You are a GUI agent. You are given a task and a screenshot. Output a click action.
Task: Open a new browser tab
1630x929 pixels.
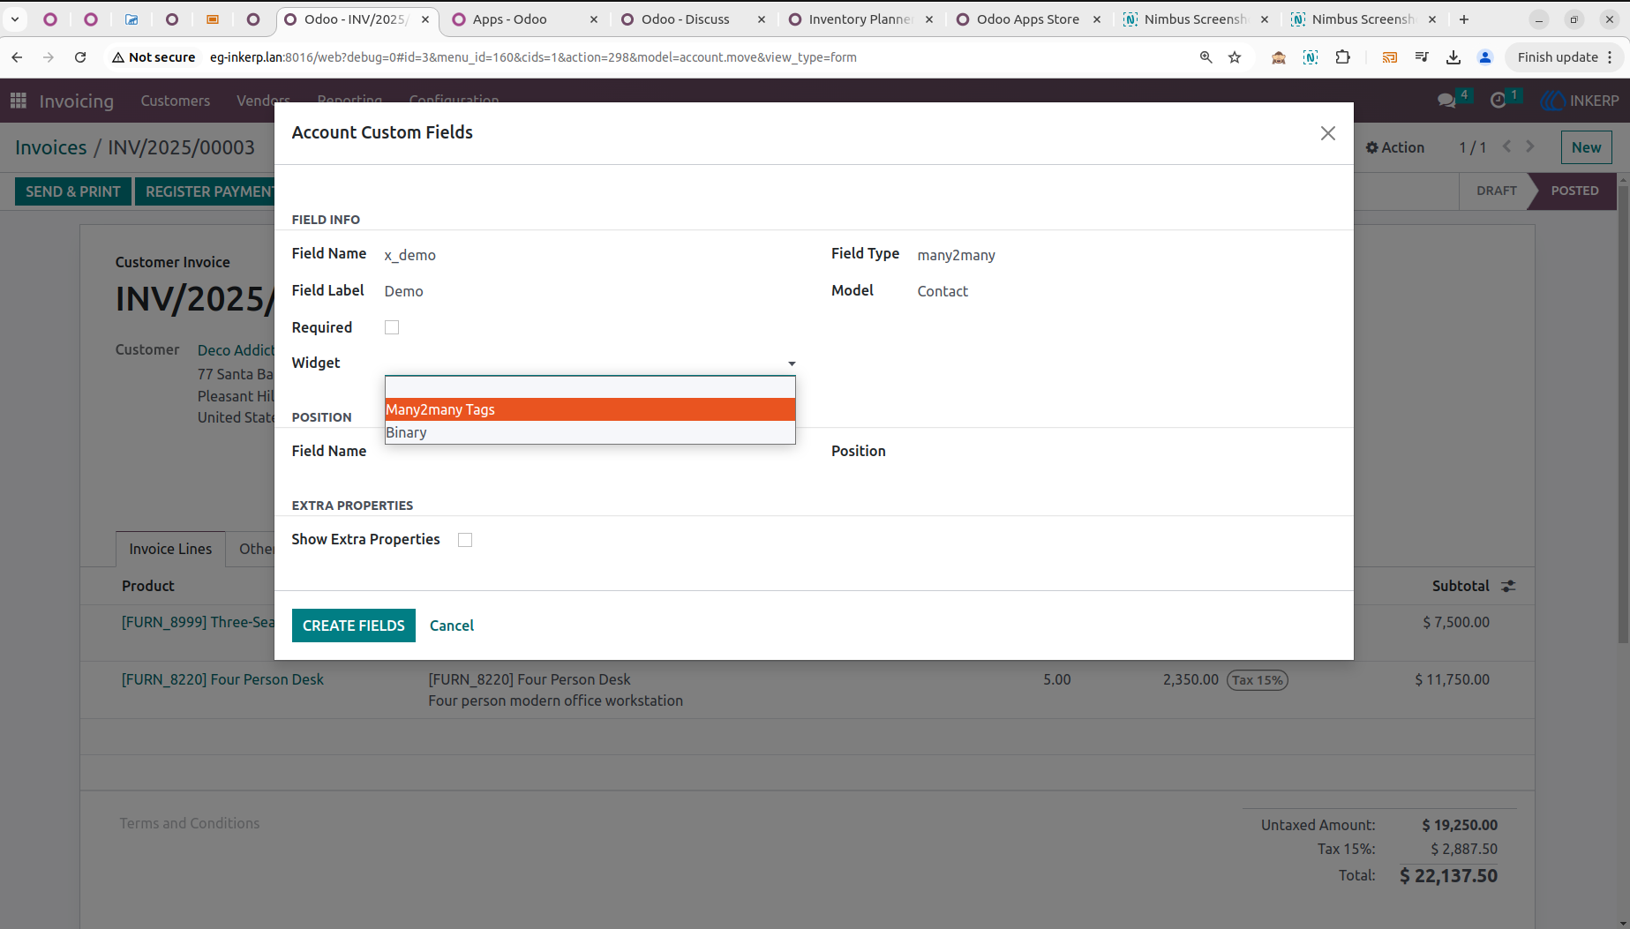click(x=1464, y=19)
